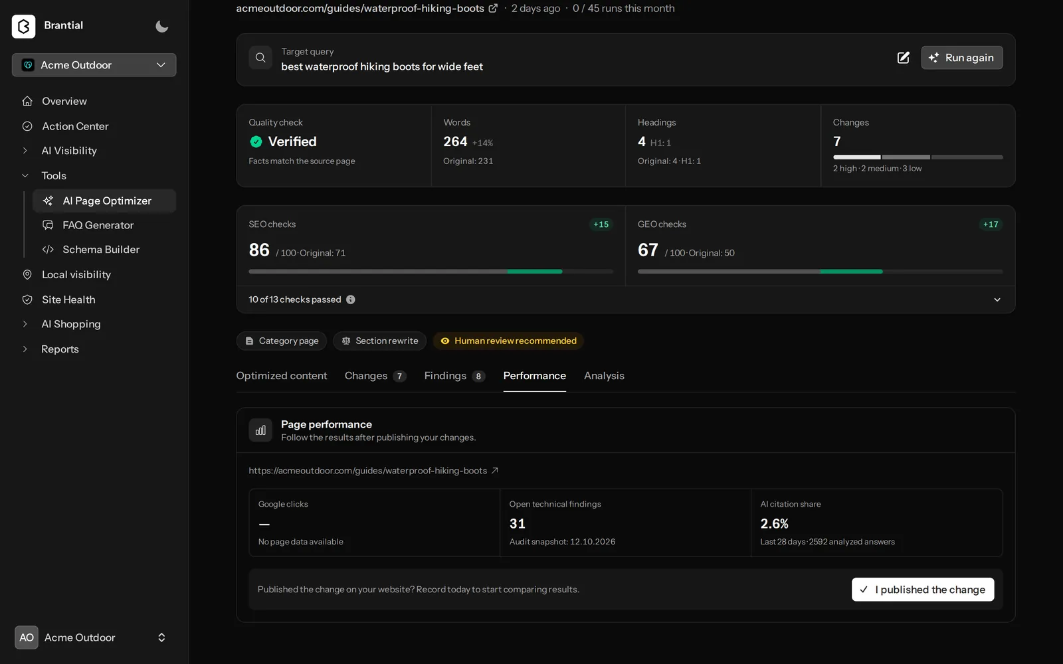This screenshot has height=664, width=1063.
Task: Open external link icon beside page URL
Action: pos(493,8)
